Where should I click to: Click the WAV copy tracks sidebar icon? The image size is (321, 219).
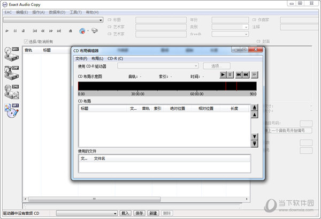coord(12,54)
